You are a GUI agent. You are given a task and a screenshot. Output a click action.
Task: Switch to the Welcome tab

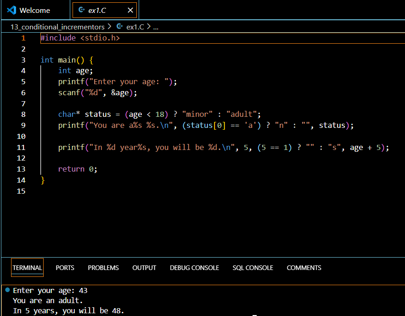[35, 10]
